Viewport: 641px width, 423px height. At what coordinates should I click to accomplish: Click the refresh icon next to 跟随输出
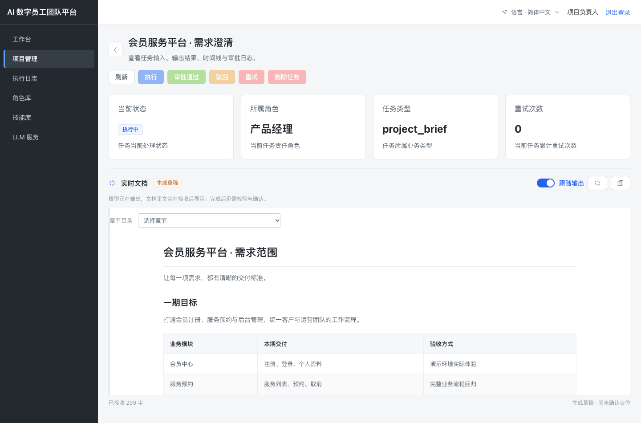(x=597, y=183)
